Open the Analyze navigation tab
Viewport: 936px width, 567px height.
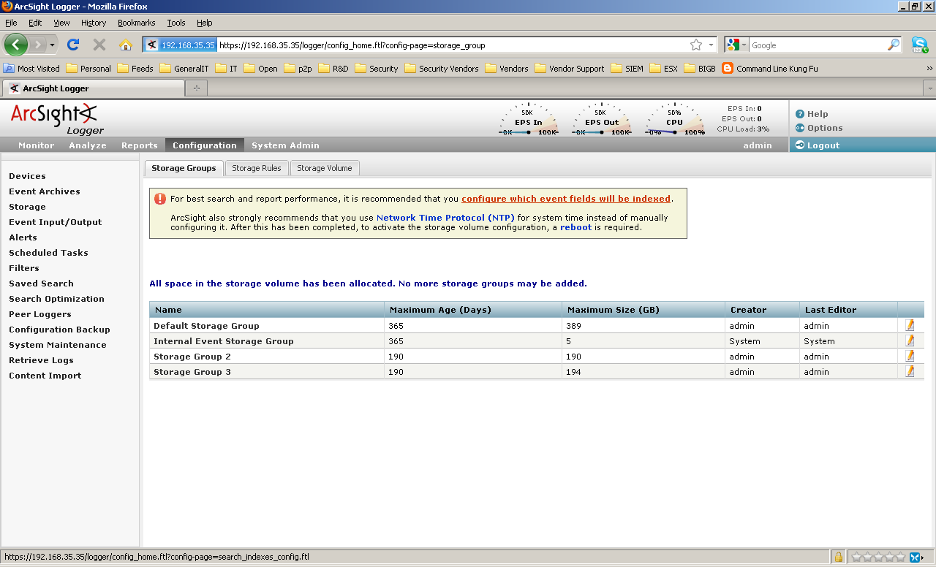pyautogui.click(x=88, y=145)
